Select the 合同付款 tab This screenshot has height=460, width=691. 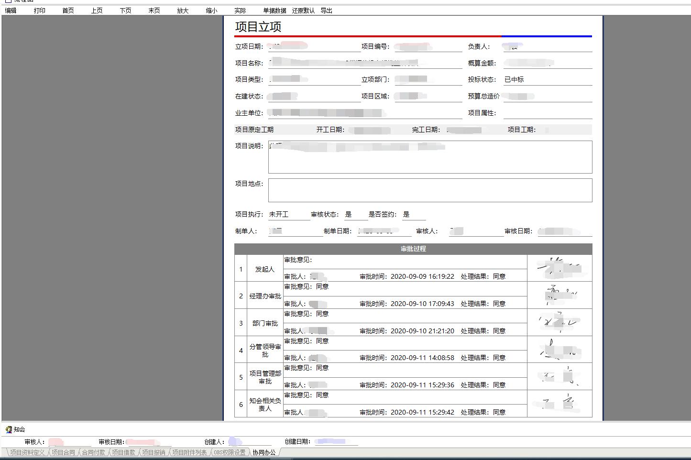[x=93, y=452]
